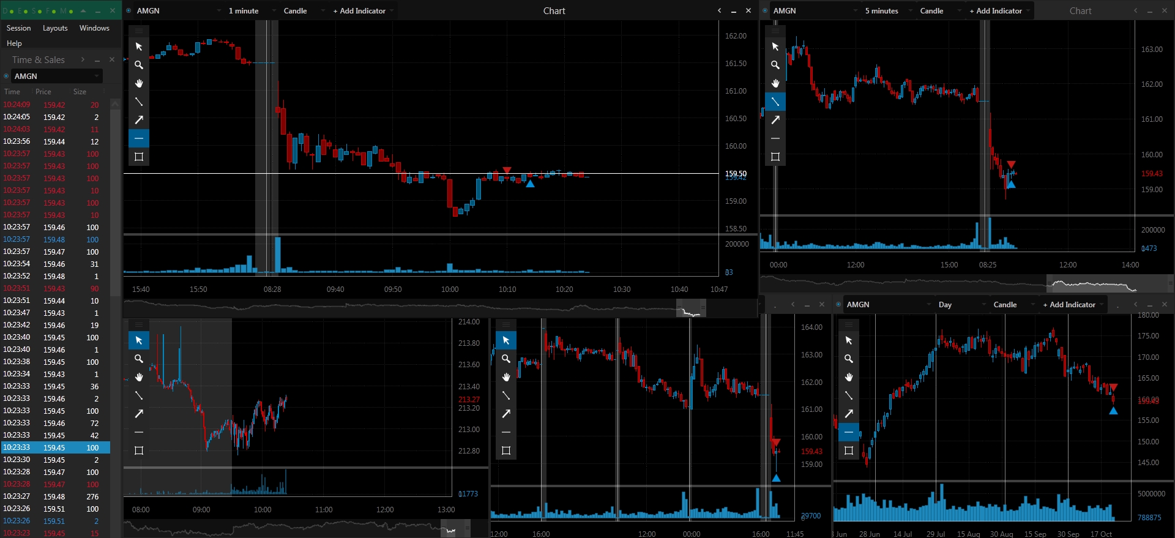Select the pointer tool in the 5 minutes chart

tap(775, 47)
